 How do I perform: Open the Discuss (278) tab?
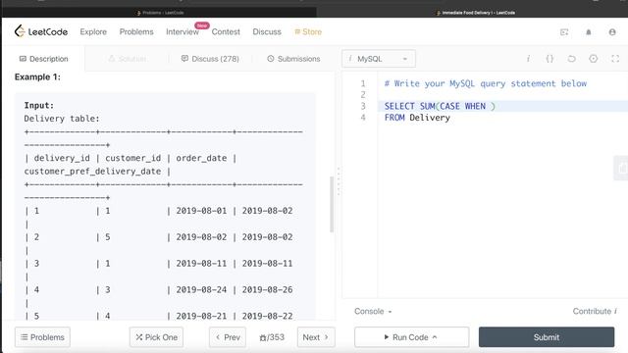tap(210, 59)
